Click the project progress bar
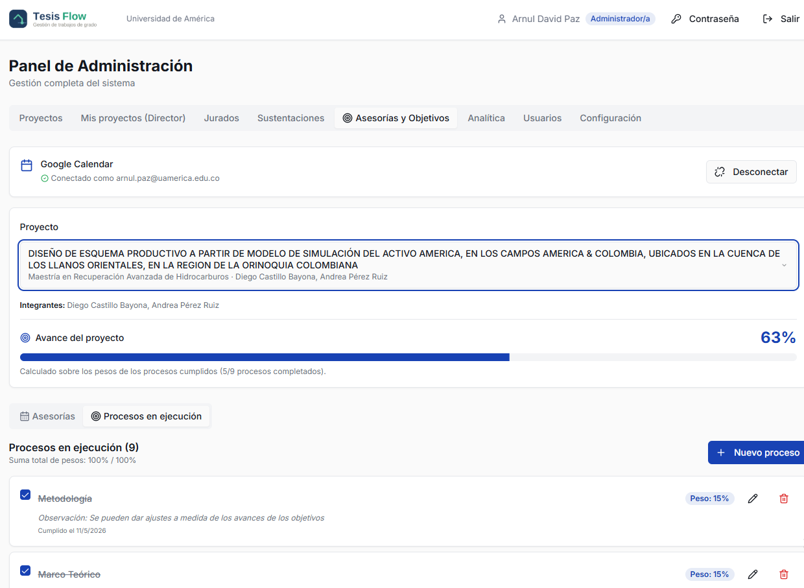This screenshot has height=588, width=804. point(408,357)
